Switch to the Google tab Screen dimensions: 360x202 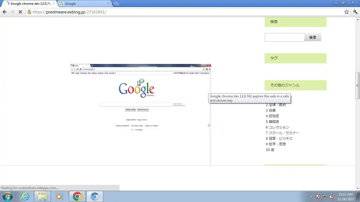tap(84, 4)
